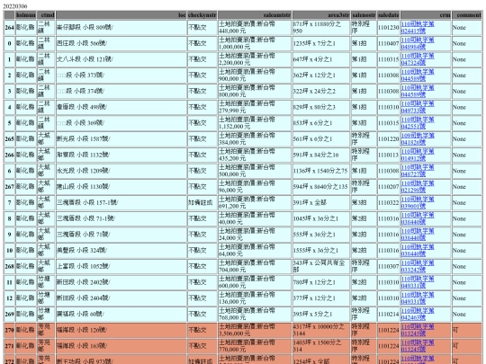Open the crm link ending 047324 in row 1
The height and width of the screenshot is (364, 486).
(418, 59)
